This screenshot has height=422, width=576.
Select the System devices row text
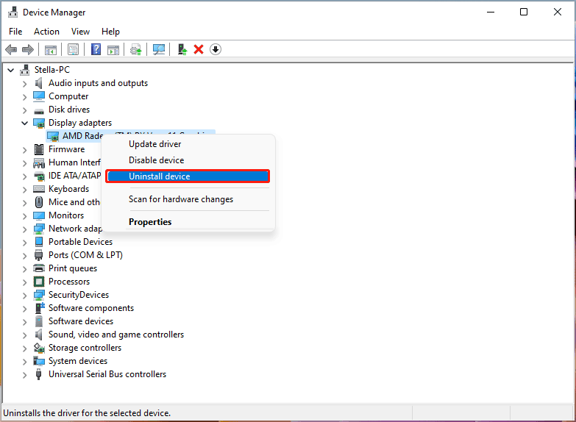click(x=78, y=361)
